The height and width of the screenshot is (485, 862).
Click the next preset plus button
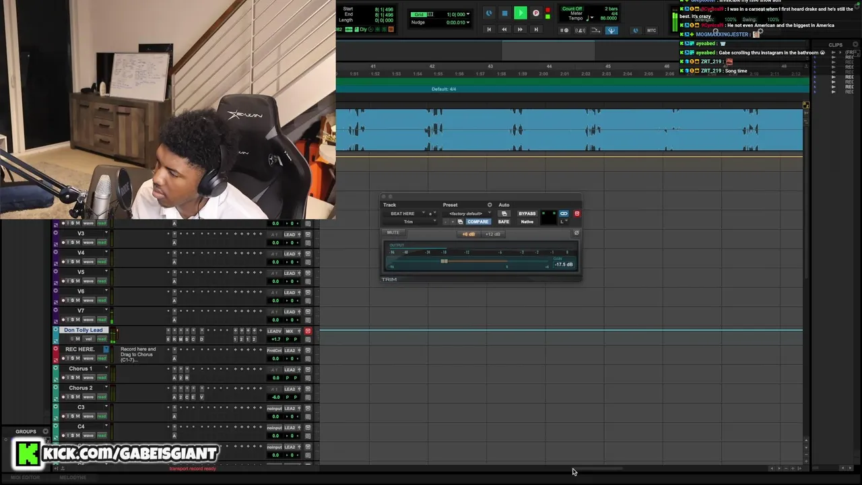click(453, 222)
